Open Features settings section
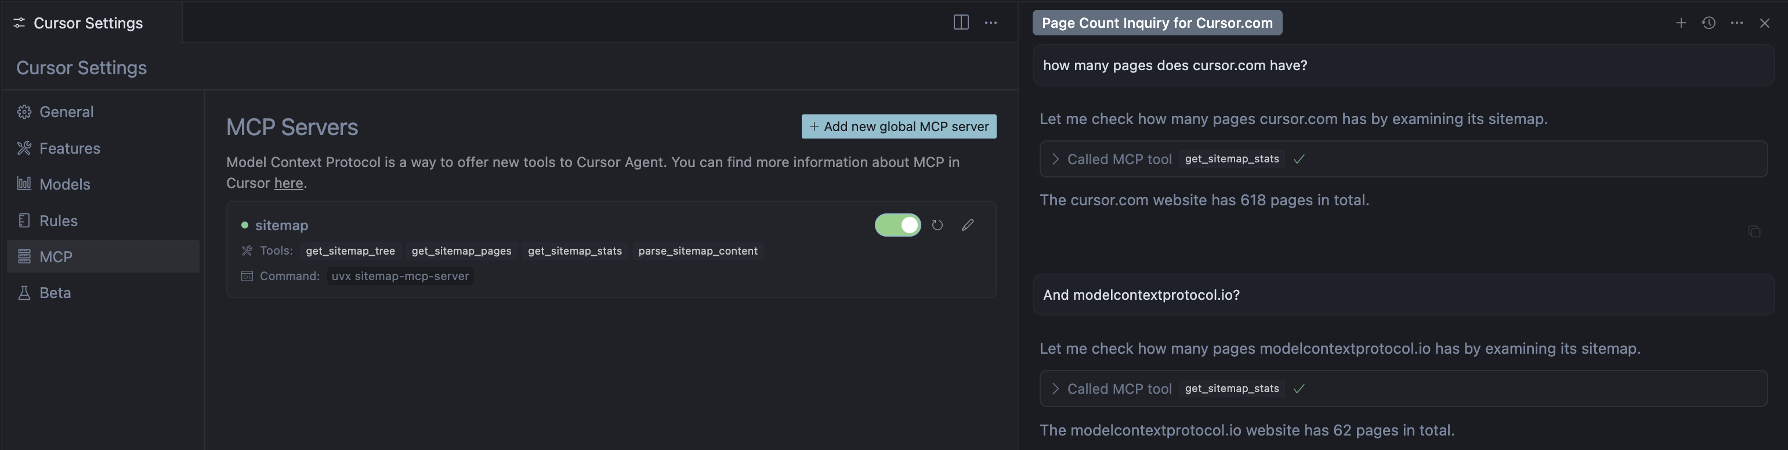Image resolution: width=1788 pixels, height=450 pixels. pos(103,148)
